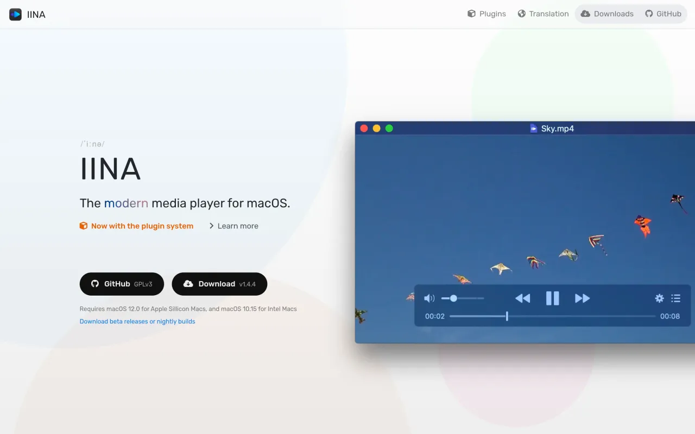The height and width of the screenshot is (434, 695).
Task: Click the globe icon beside Translation
Action: tap(522, 14)
